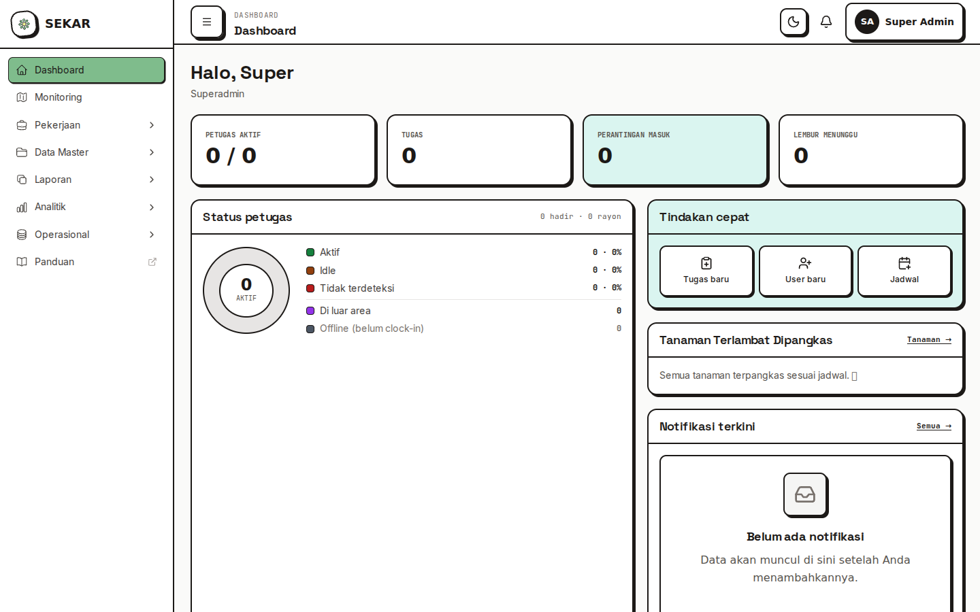This screenshot has width=980, height=612.
Task: Click the SA avatar circle
Action: pos(867,22)
